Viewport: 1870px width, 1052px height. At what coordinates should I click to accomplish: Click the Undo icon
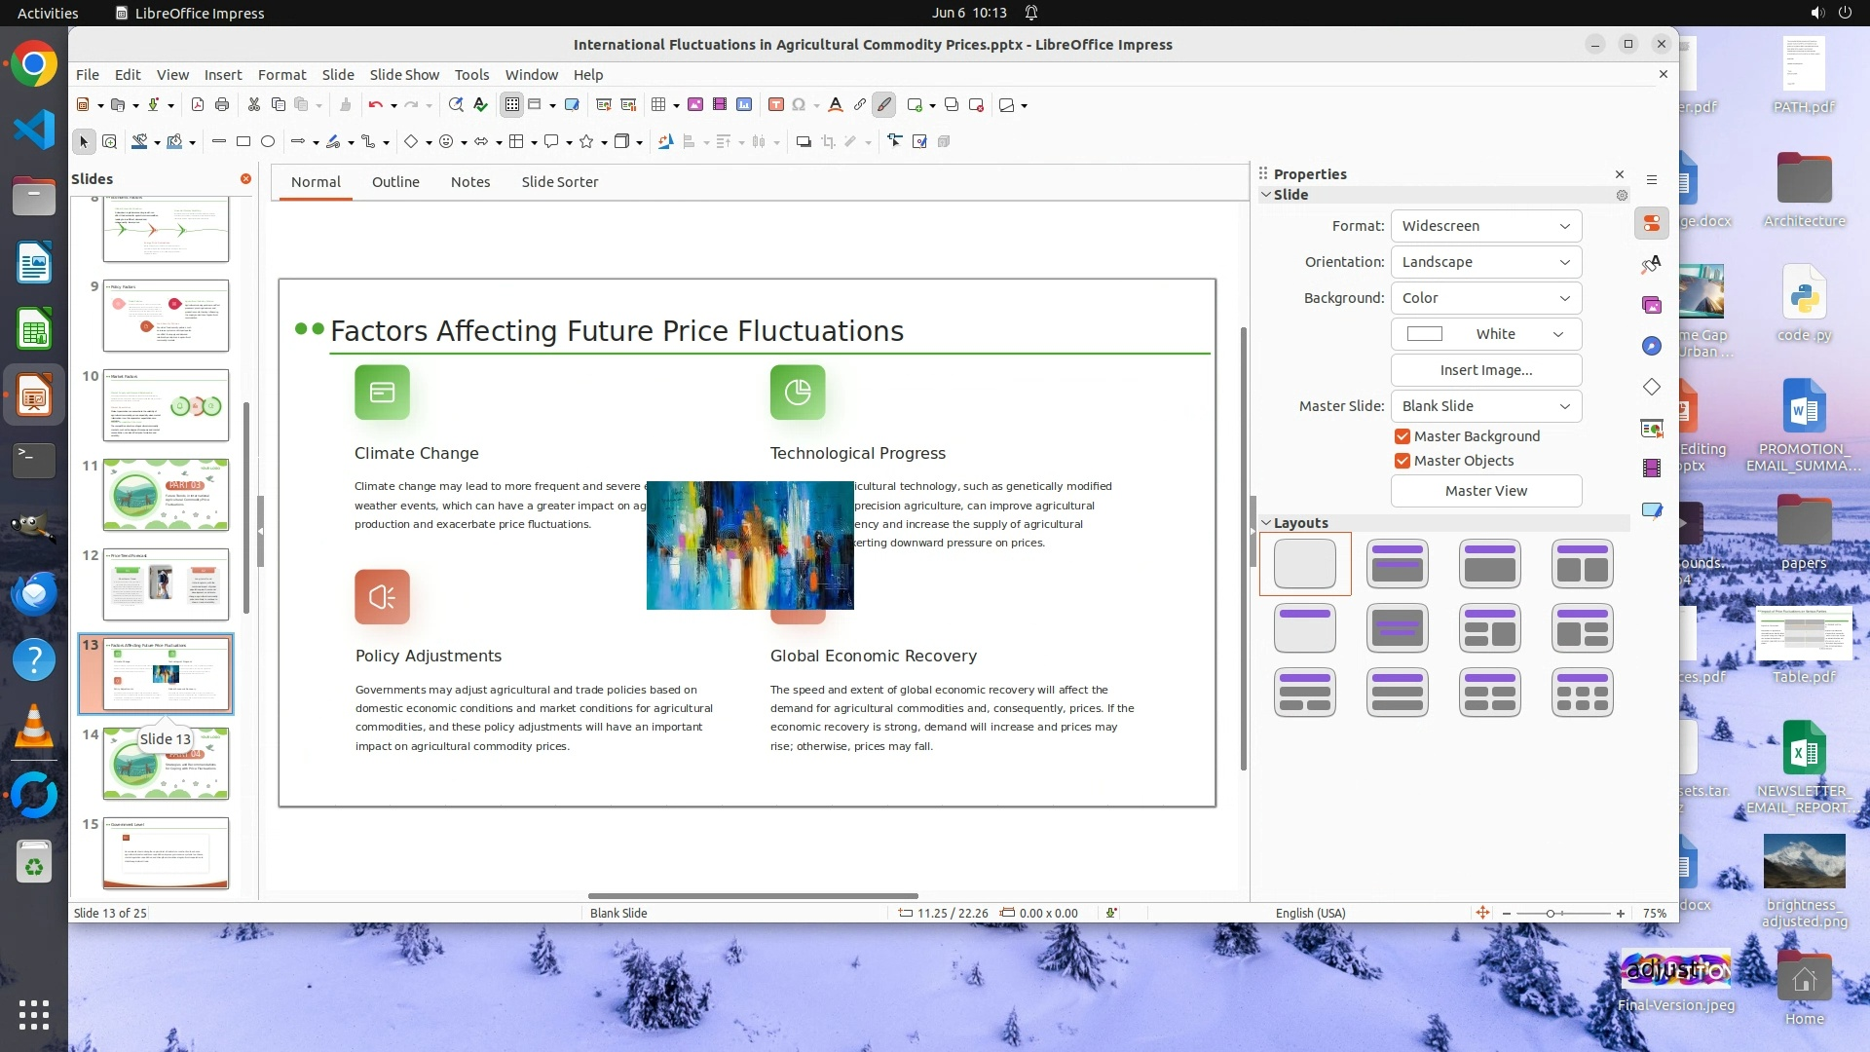tap(375, 104)
